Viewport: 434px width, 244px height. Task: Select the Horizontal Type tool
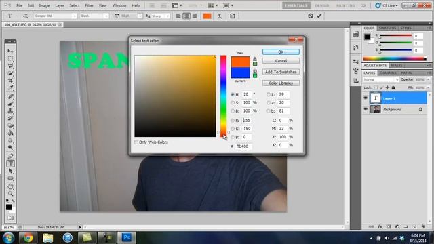[x=10, y=163]
